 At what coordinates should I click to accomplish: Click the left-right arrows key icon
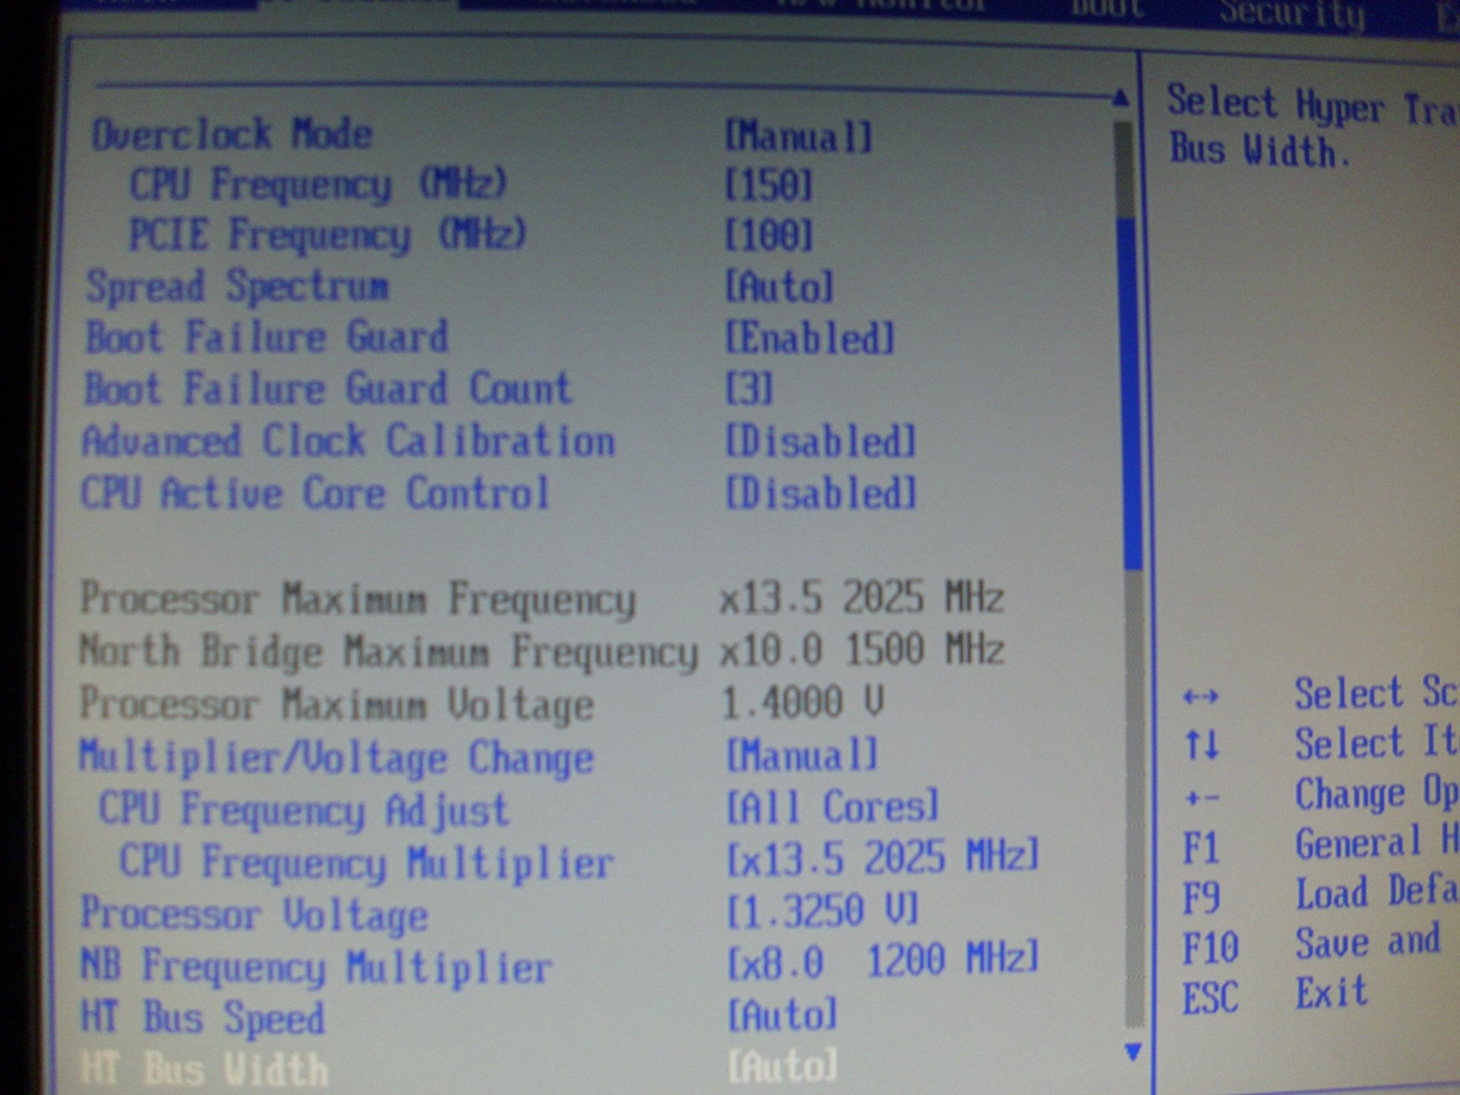1200,696
